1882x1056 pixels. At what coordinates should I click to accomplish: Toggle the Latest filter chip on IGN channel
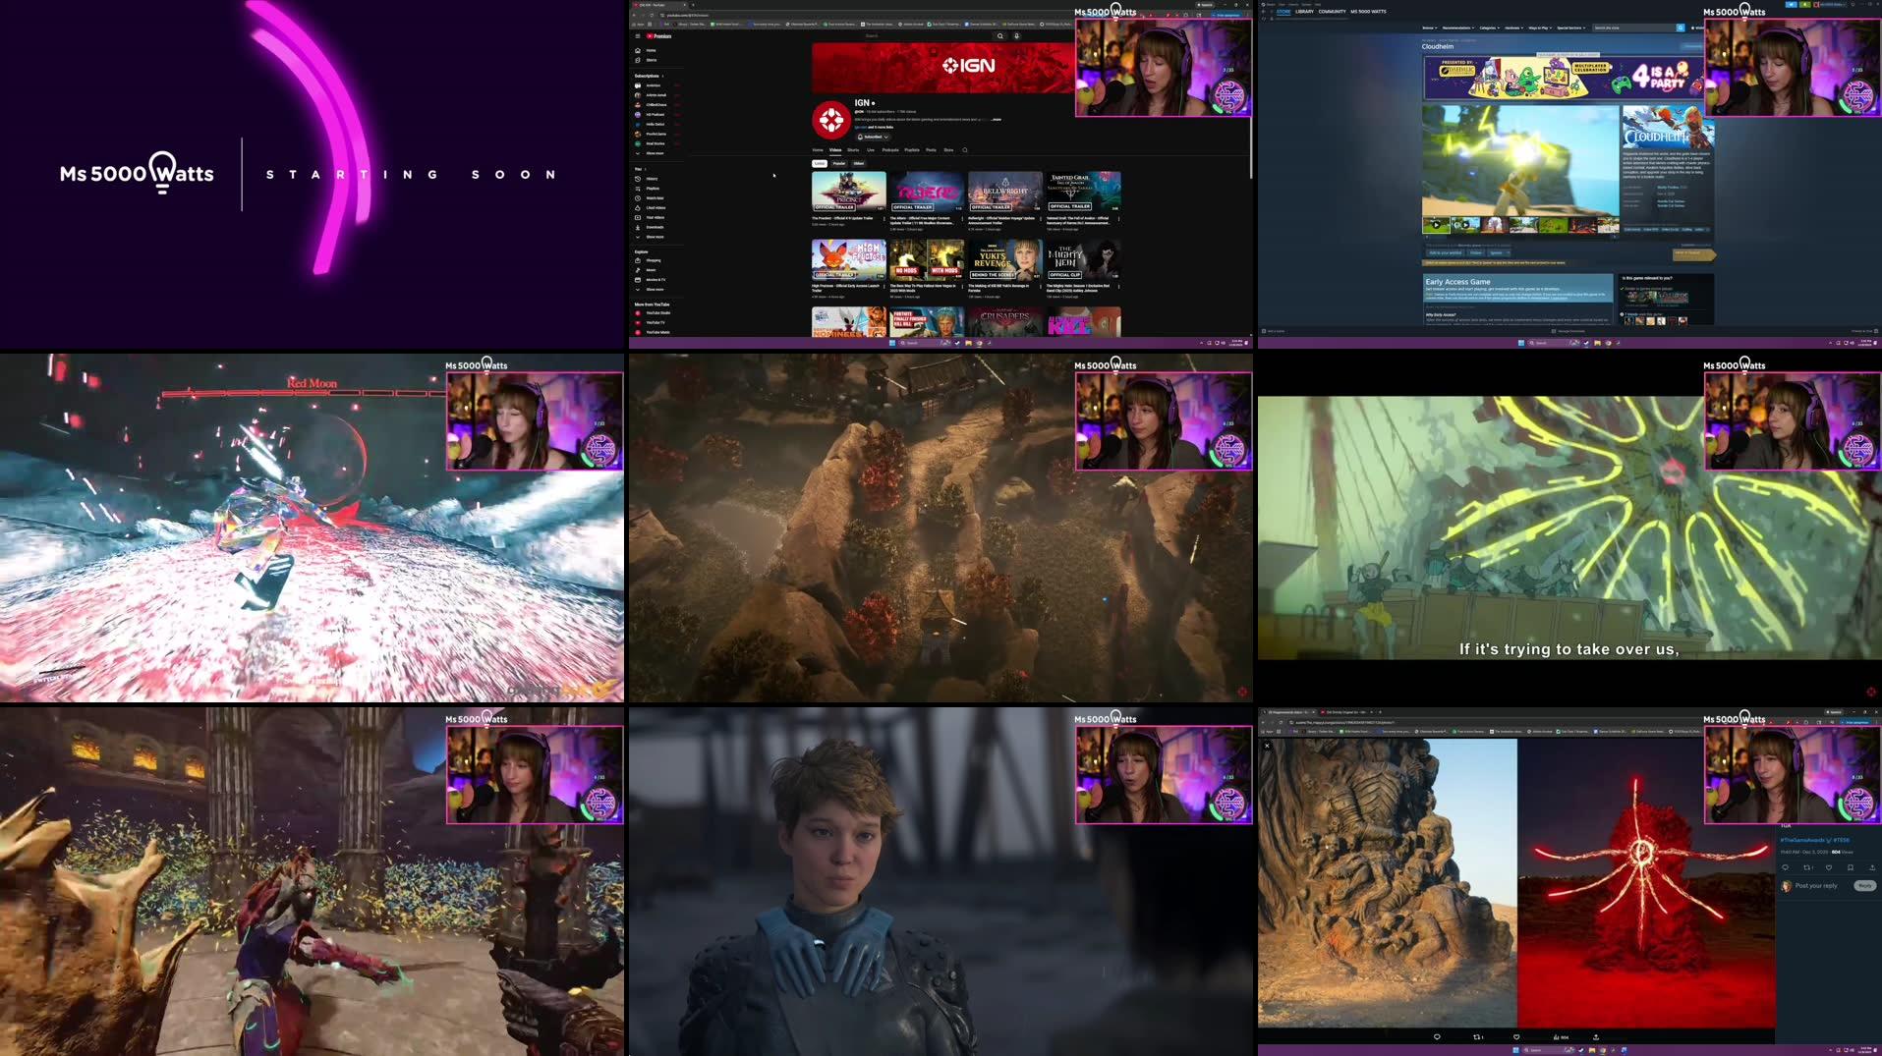[821, 163]
